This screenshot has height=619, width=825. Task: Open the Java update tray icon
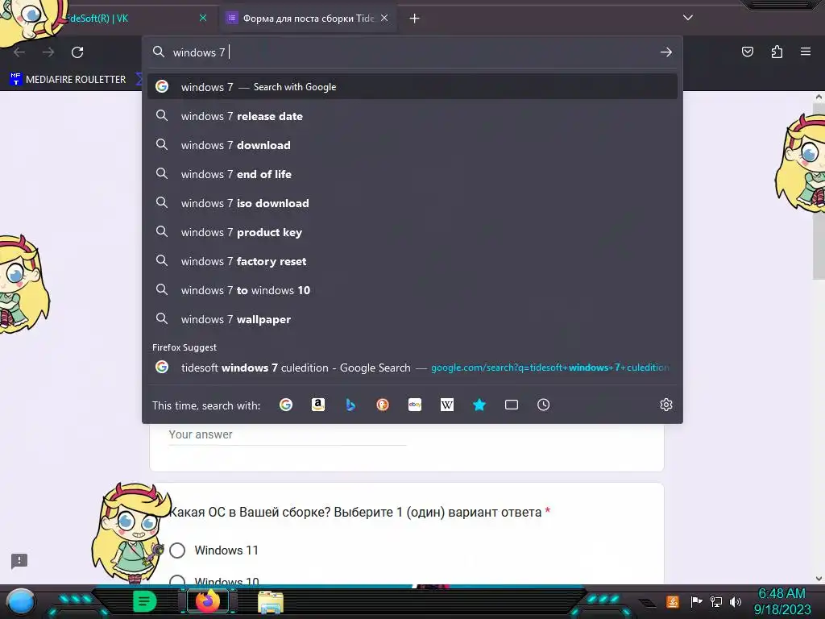673,601
